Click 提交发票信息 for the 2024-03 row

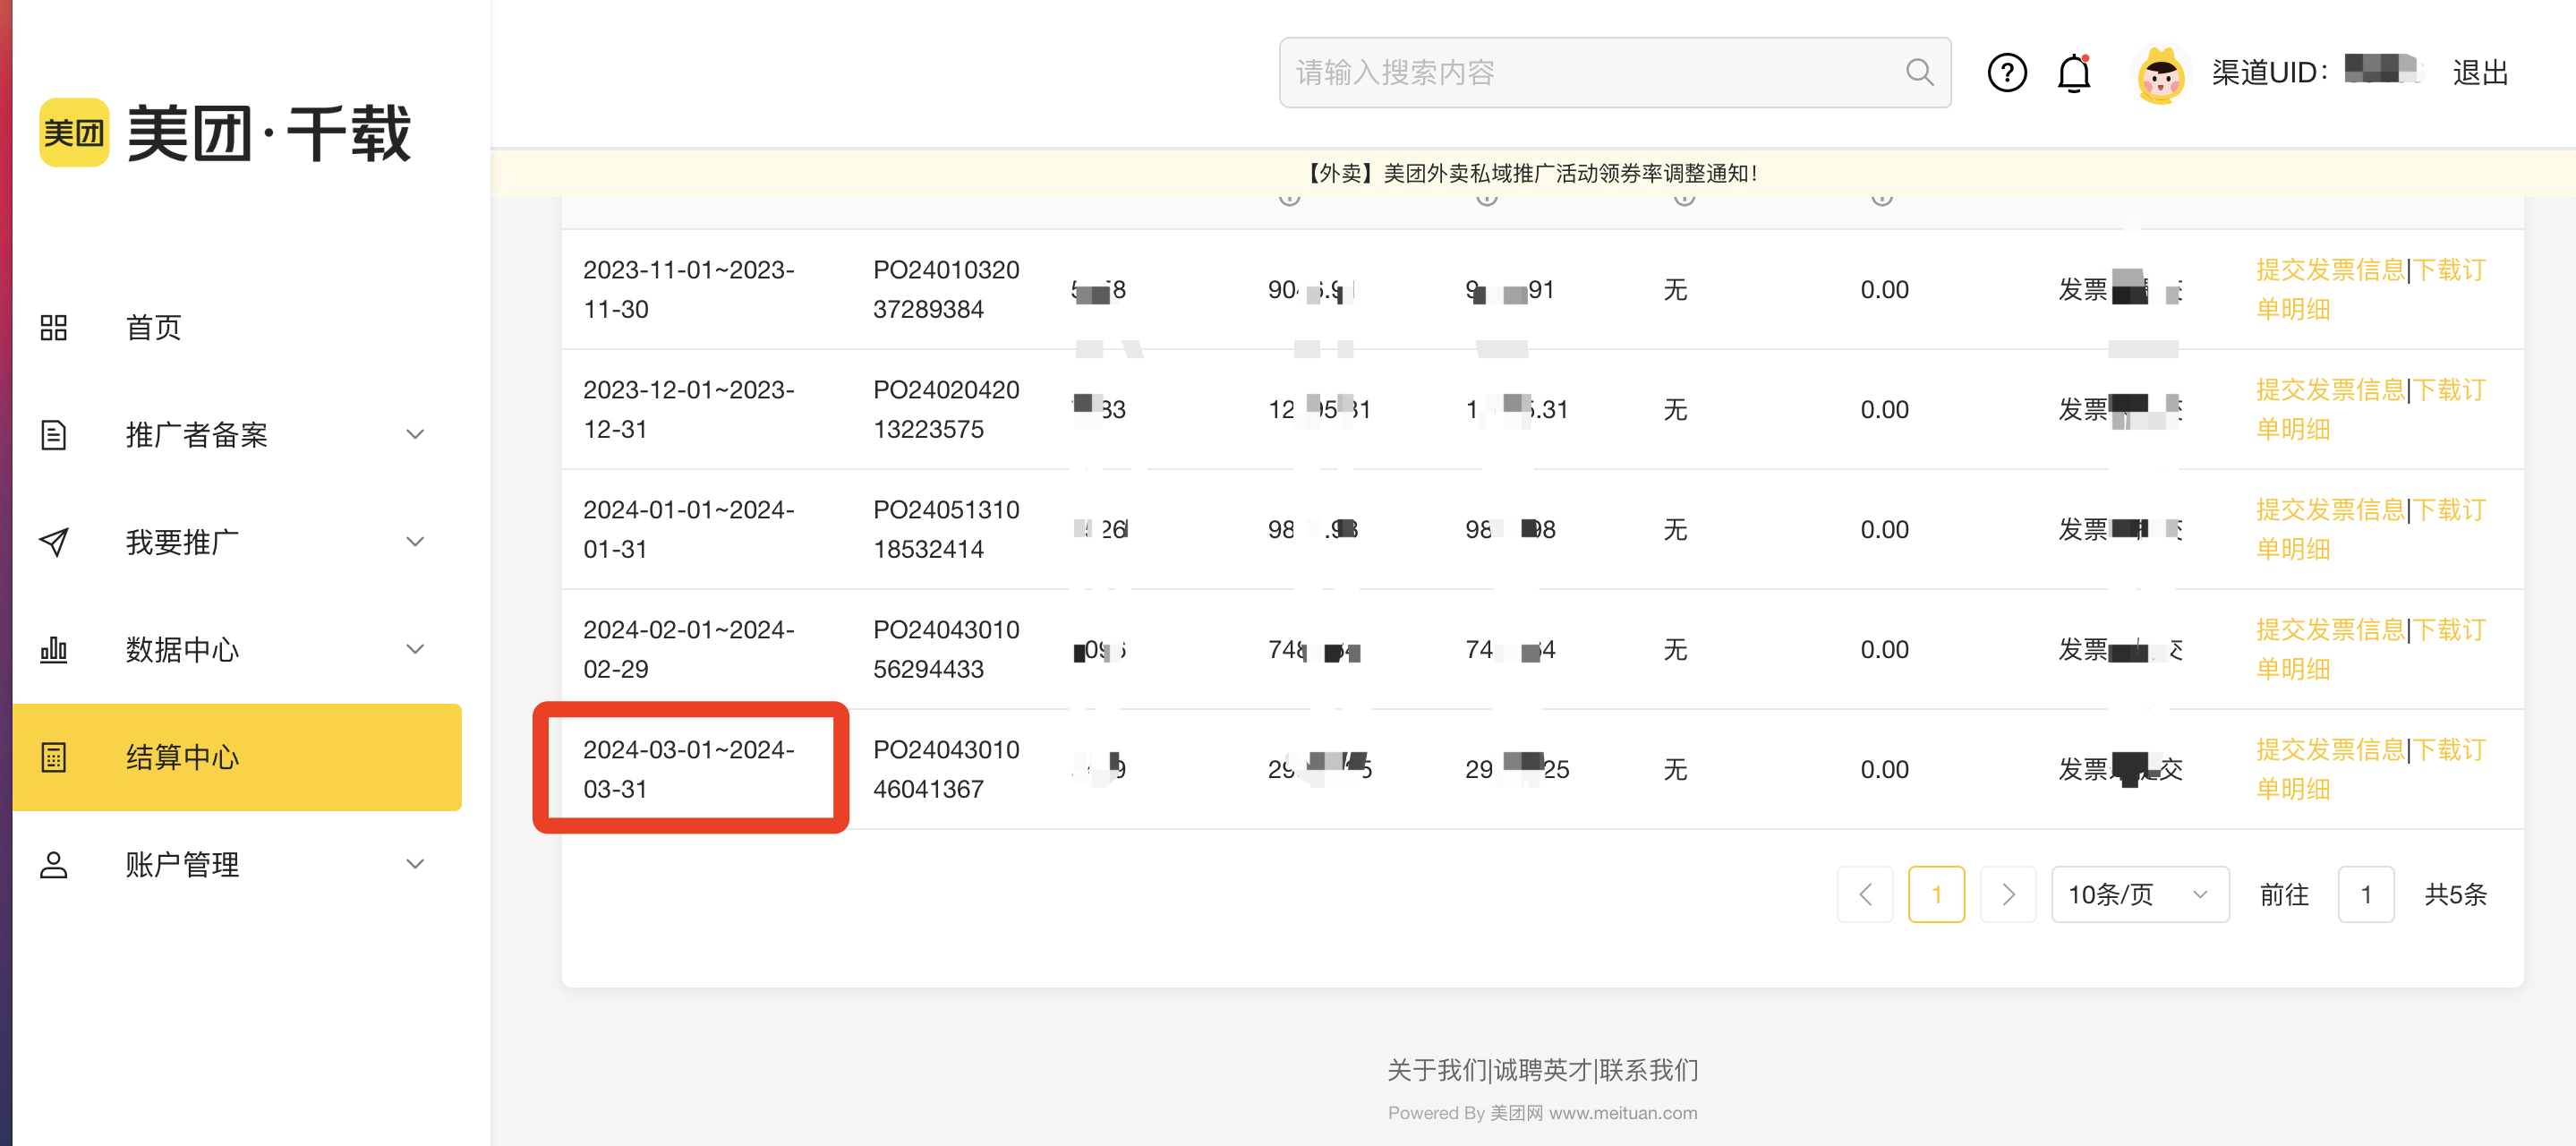(x=2329, y=749)
